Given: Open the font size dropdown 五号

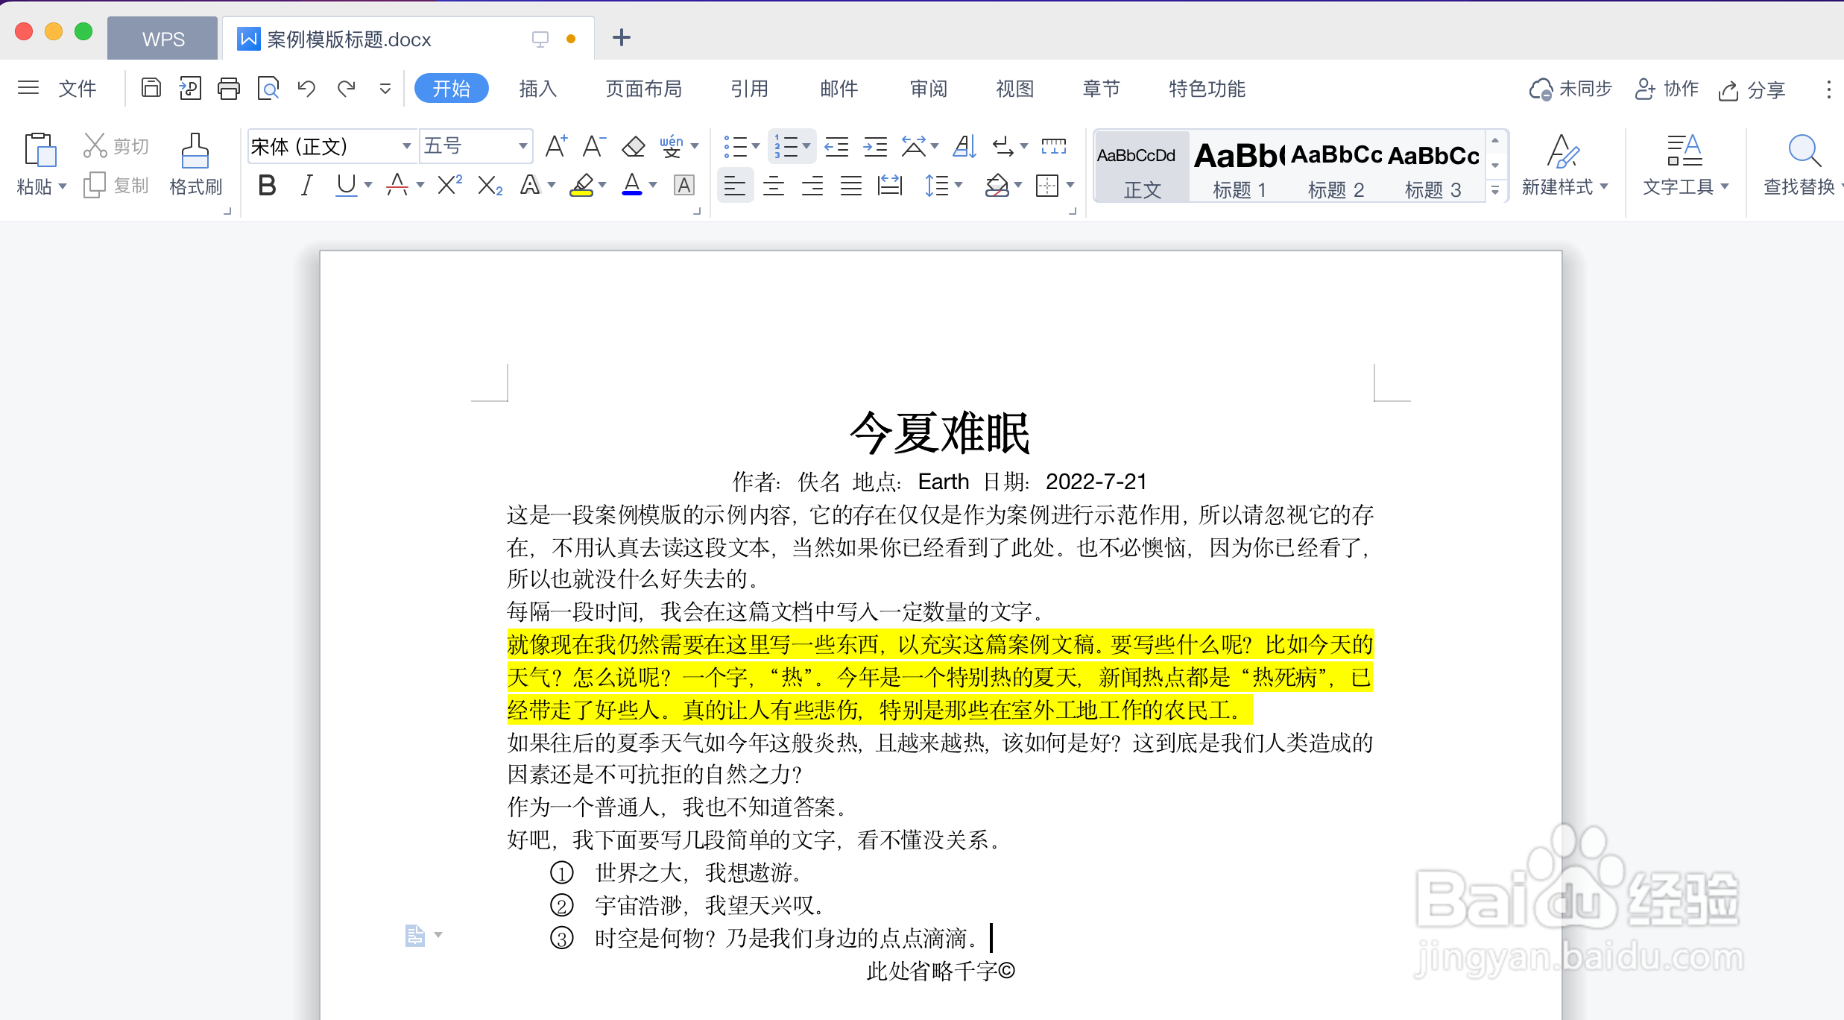Looking at the screenshot, I should click(523, 146).
